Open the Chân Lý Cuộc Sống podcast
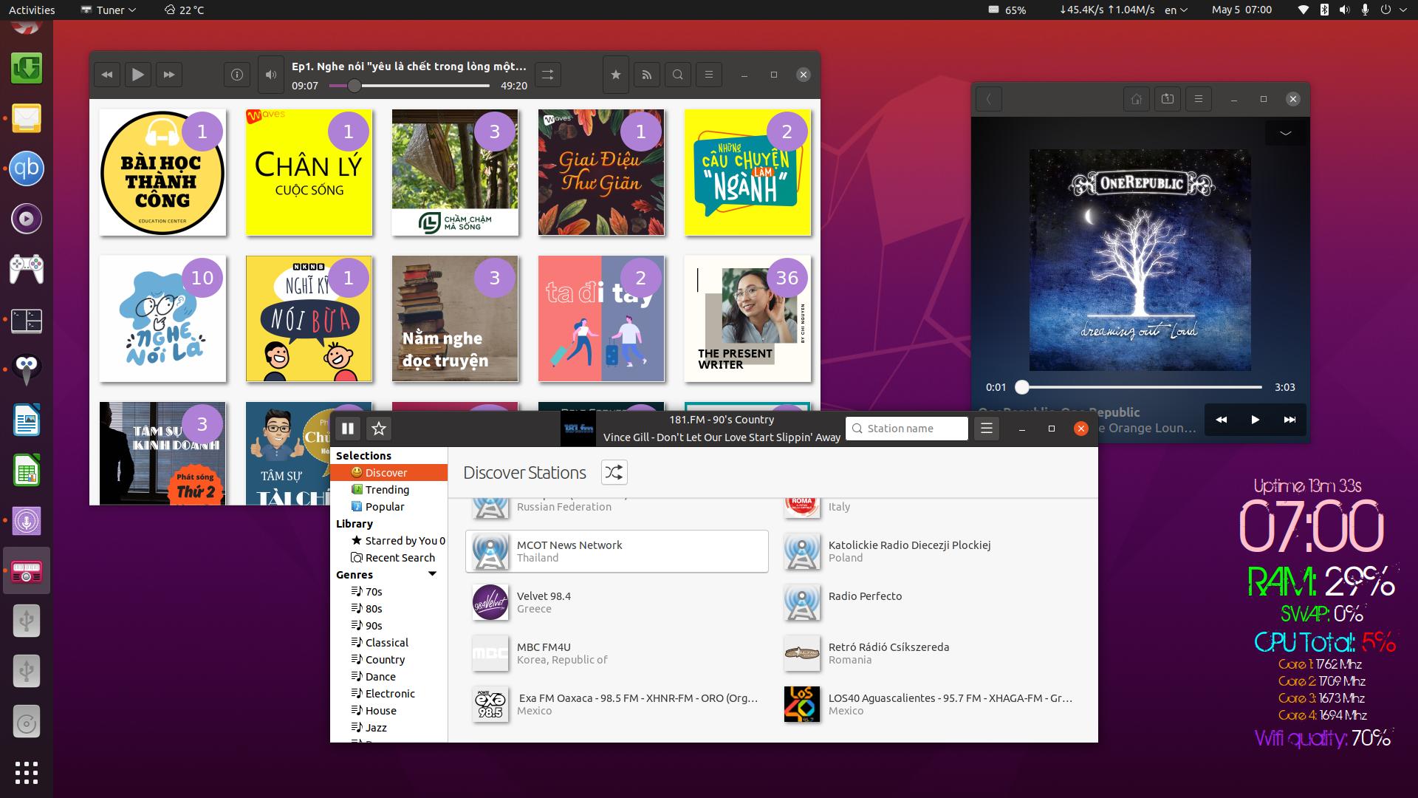Screen dimensions: 1418x798 pos(309,173)
